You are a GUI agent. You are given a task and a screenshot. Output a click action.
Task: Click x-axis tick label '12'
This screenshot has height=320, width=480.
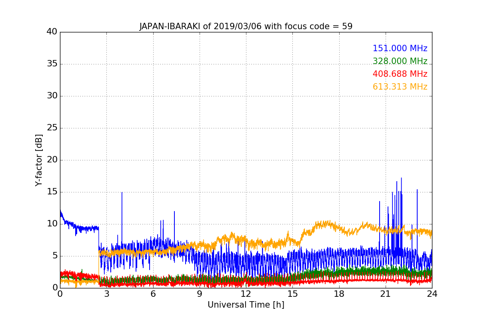(246, 294)
